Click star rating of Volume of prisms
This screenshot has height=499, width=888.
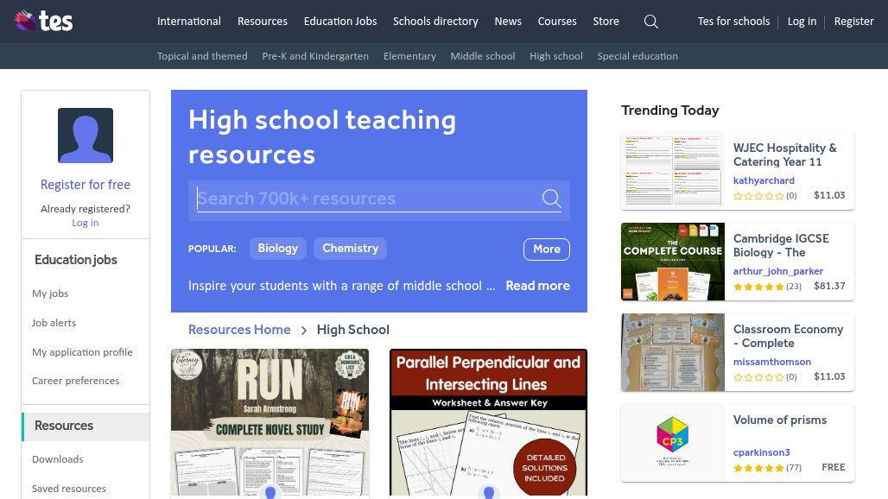(x=758, y=468)
